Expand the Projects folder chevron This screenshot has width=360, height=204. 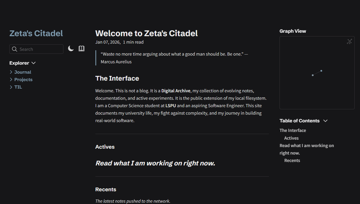coord(11,80)
